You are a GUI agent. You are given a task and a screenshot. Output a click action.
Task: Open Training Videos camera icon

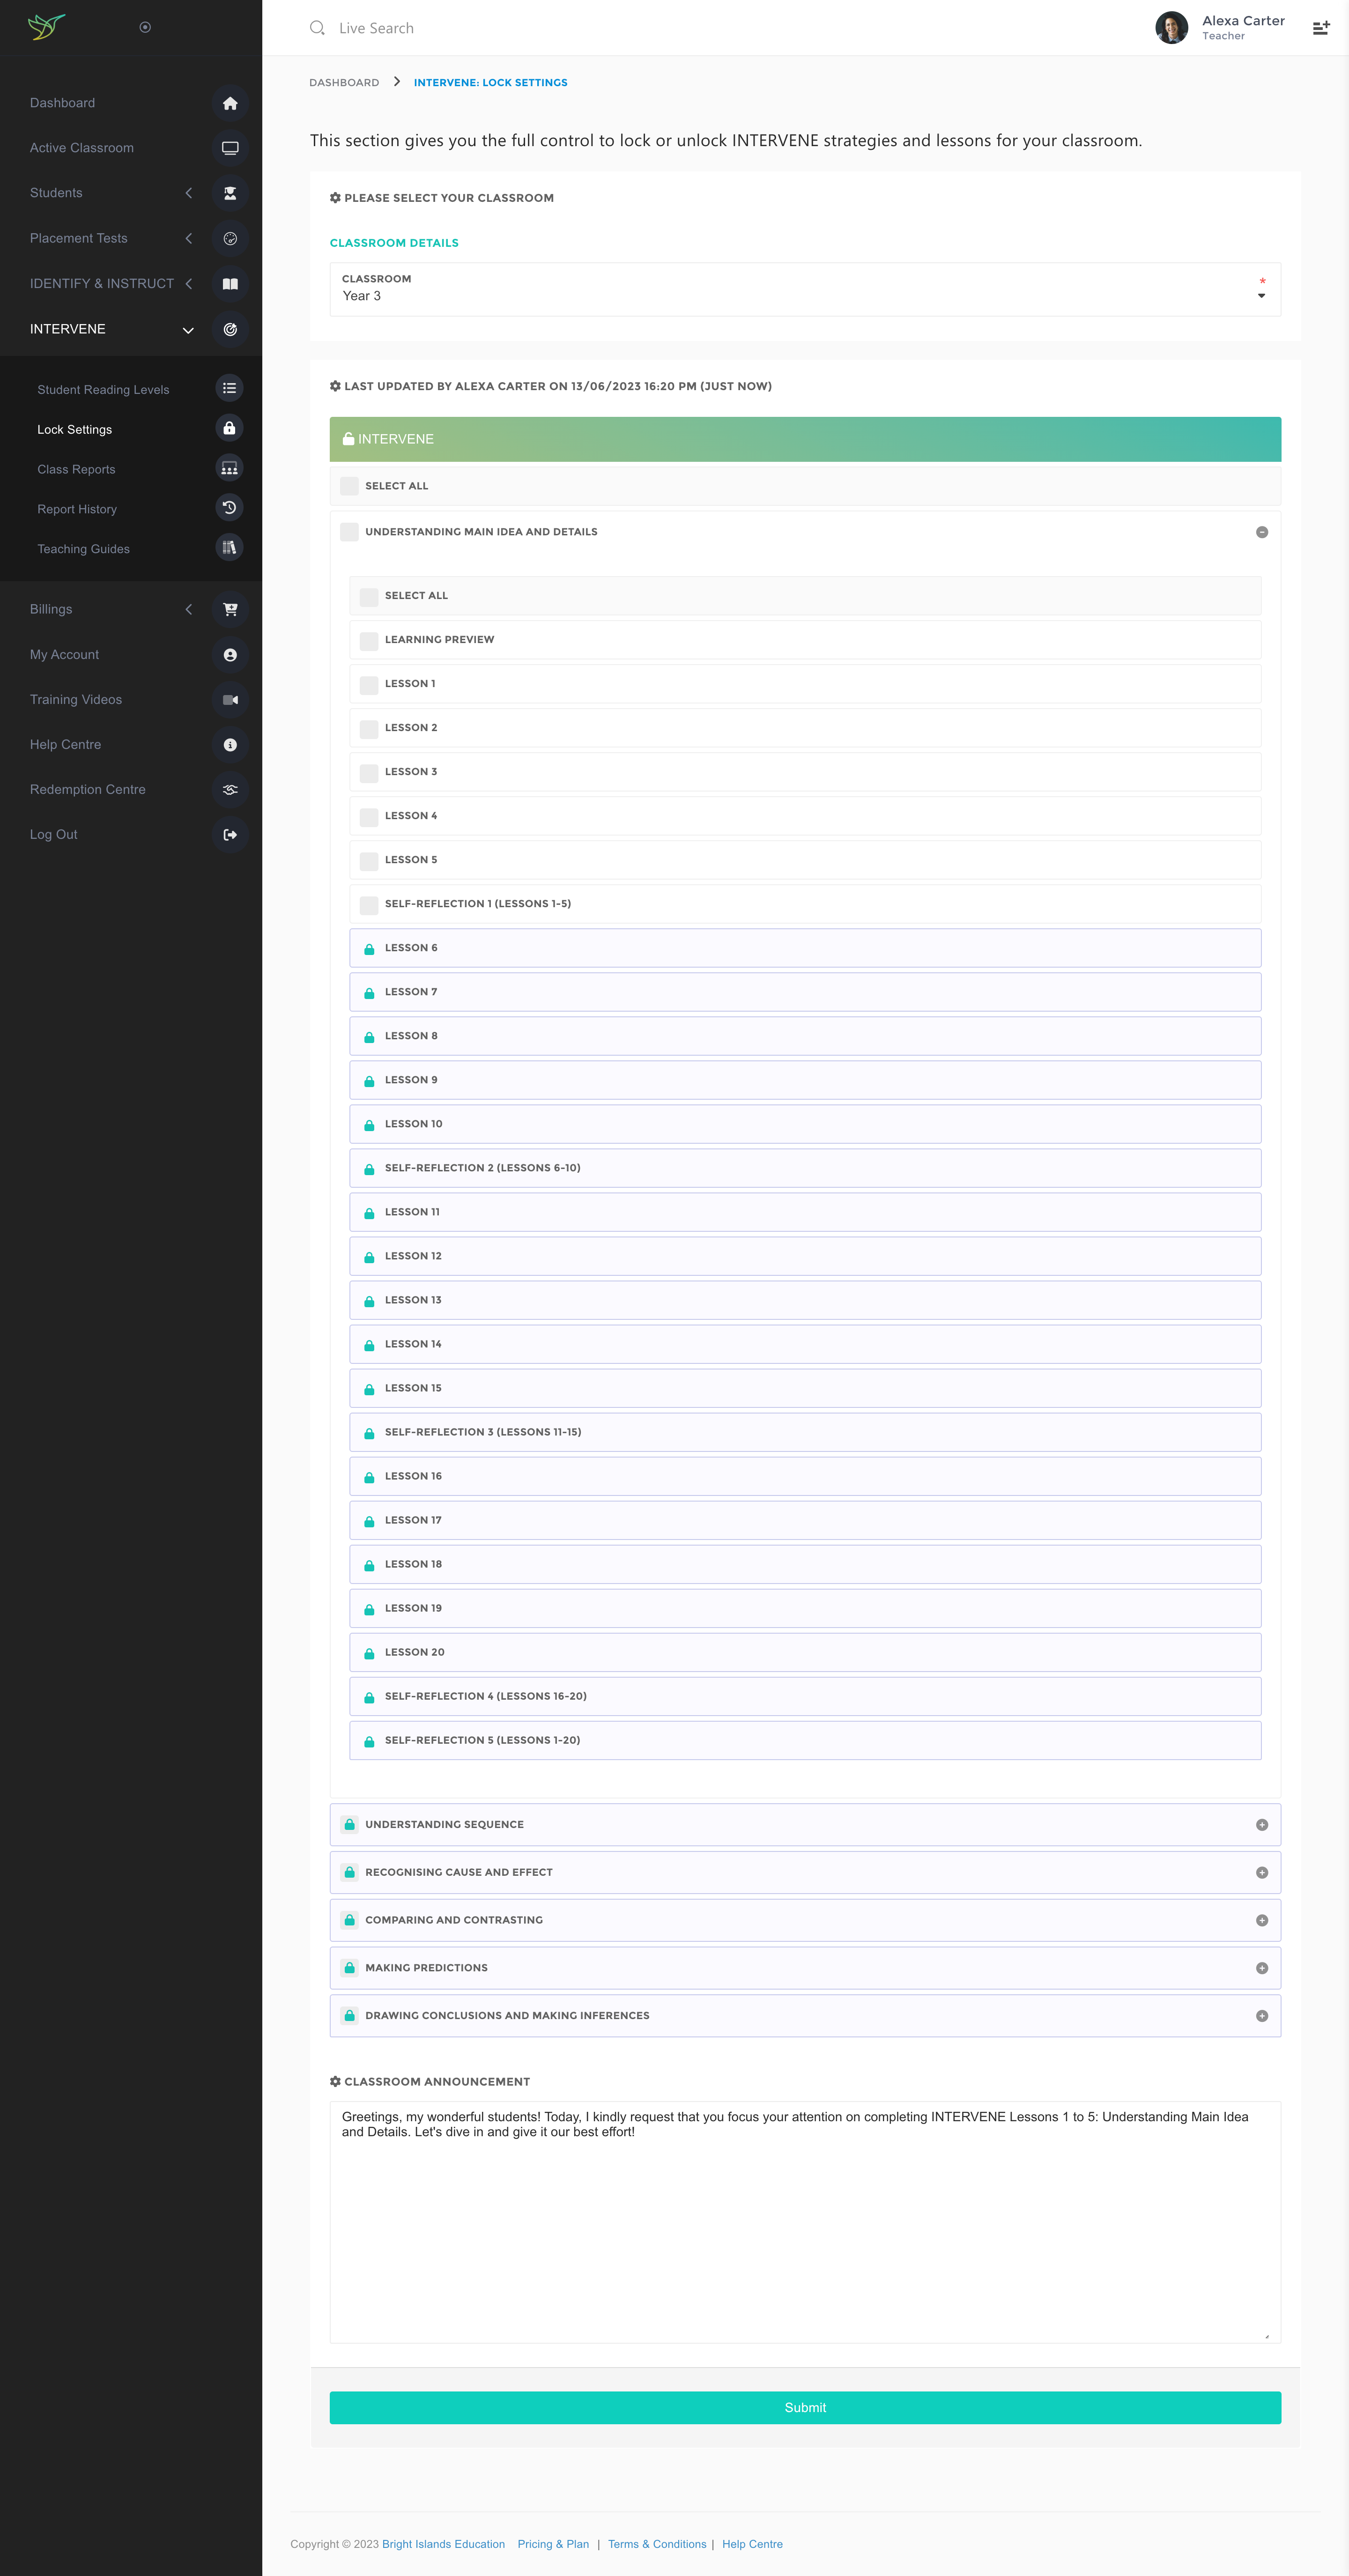pos(230,700)
